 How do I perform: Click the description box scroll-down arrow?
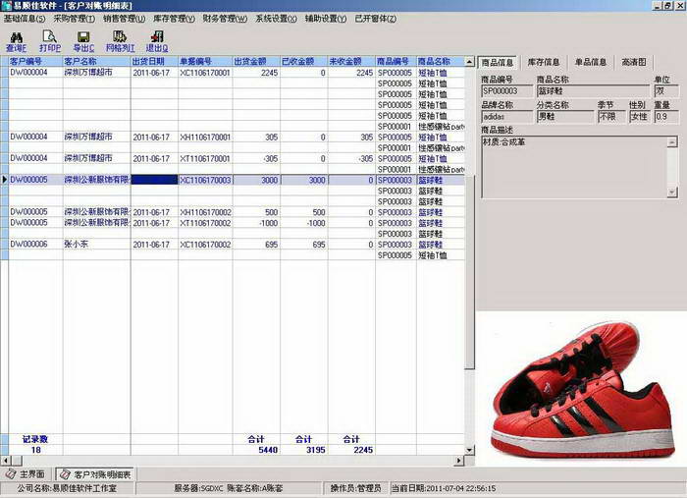pos(672,192)
